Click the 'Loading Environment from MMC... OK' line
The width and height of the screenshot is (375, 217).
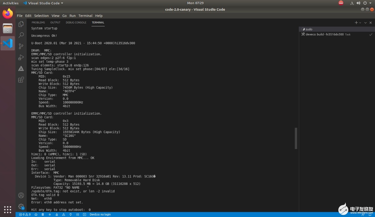[63, 158]
